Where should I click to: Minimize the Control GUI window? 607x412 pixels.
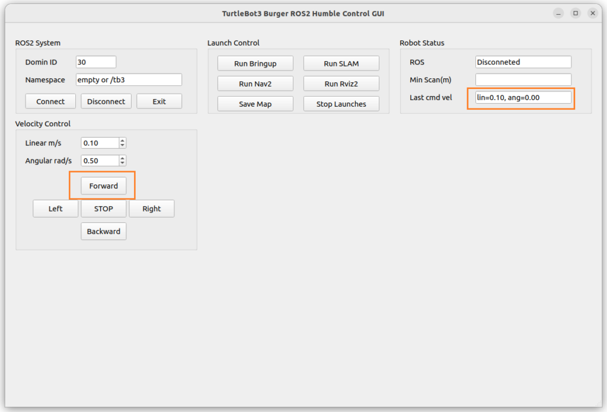coord(558,14)
